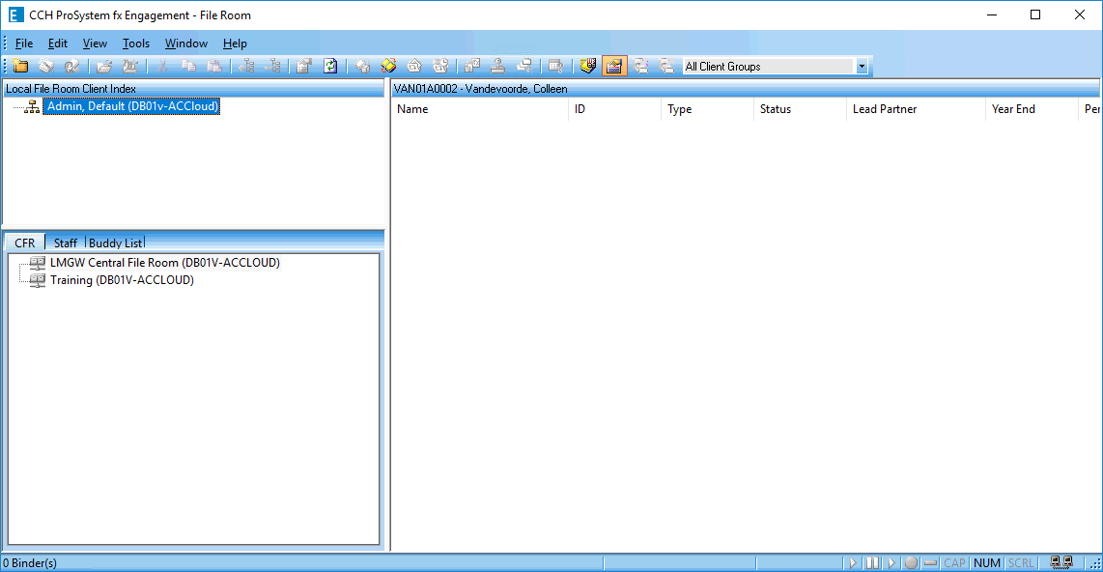Click the third toolbar icon with people
Viewport: 1103px width, 572px height.
(71, 66)
